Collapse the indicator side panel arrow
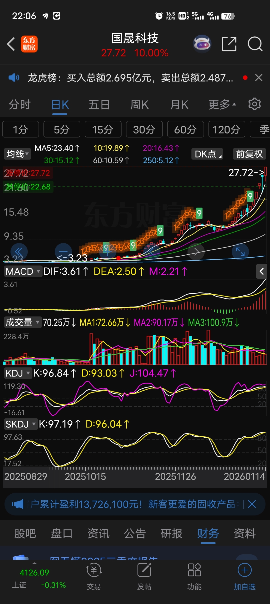This screenshot has width=270, height=604. (261, 271)
